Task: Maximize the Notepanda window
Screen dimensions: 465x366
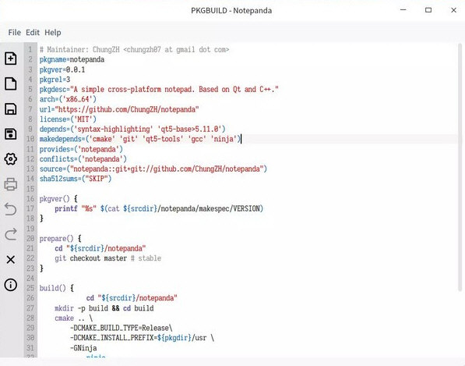Action: tap(428, 10)
